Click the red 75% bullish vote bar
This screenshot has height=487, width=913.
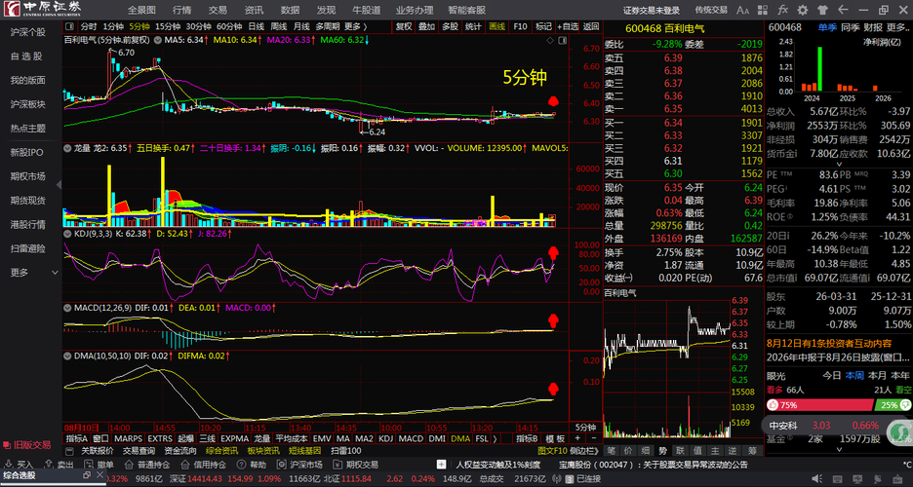pos(820,404)
